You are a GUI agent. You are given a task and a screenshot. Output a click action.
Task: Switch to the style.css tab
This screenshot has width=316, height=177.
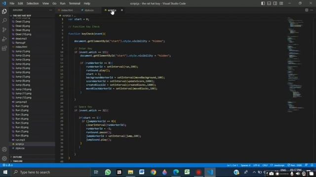click(x=89, y=10)
